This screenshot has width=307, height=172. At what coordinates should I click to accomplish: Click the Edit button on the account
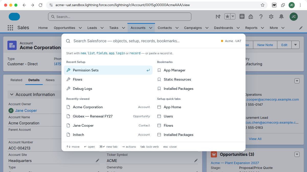pyautogui.click(x=284, y=45)
